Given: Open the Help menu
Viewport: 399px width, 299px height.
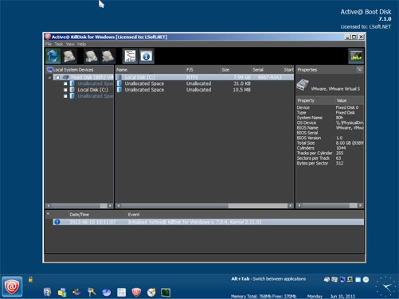Looking at the screenshot, I should [81, 44].
